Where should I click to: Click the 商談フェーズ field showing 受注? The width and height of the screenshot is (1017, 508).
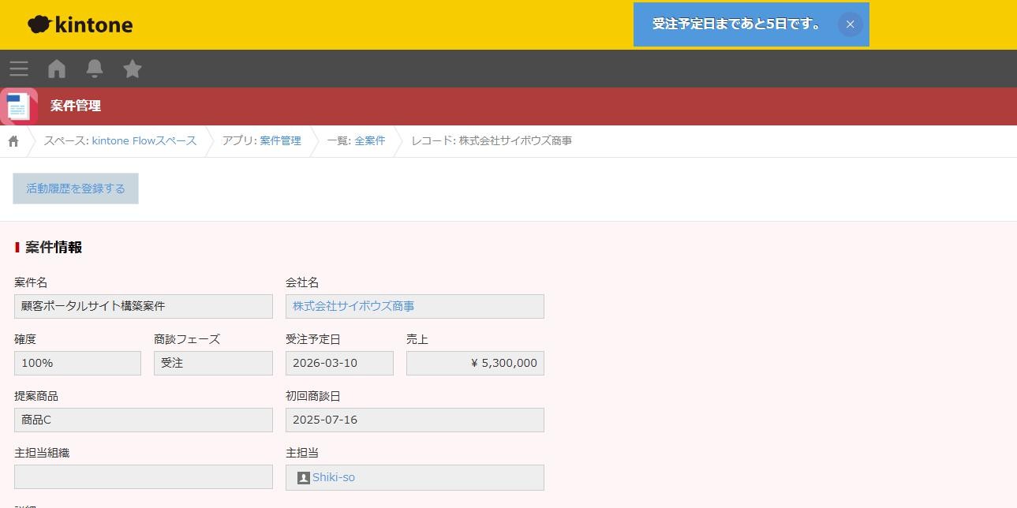(212, 363)
